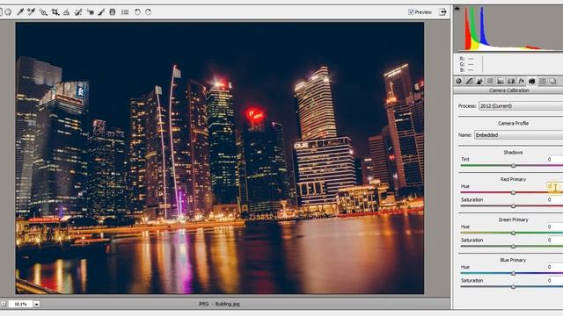
Task: Click the Shadows Tint slider handle
Action: (x=514, y=166)
